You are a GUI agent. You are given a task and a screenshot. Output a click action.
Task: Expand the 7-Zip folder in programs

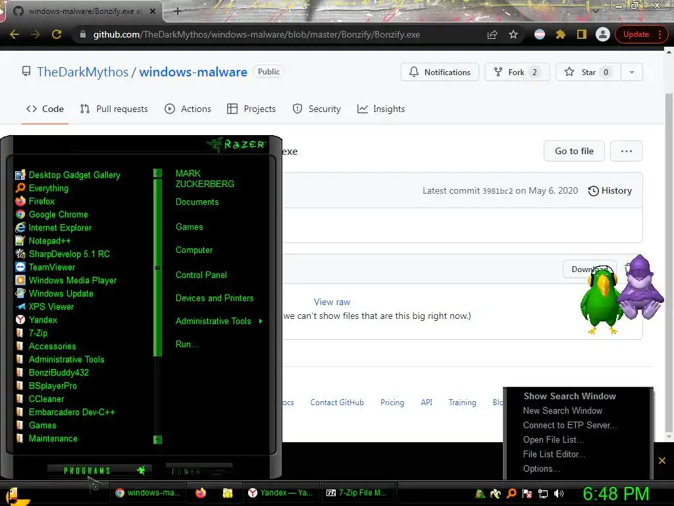coord(32,333)
